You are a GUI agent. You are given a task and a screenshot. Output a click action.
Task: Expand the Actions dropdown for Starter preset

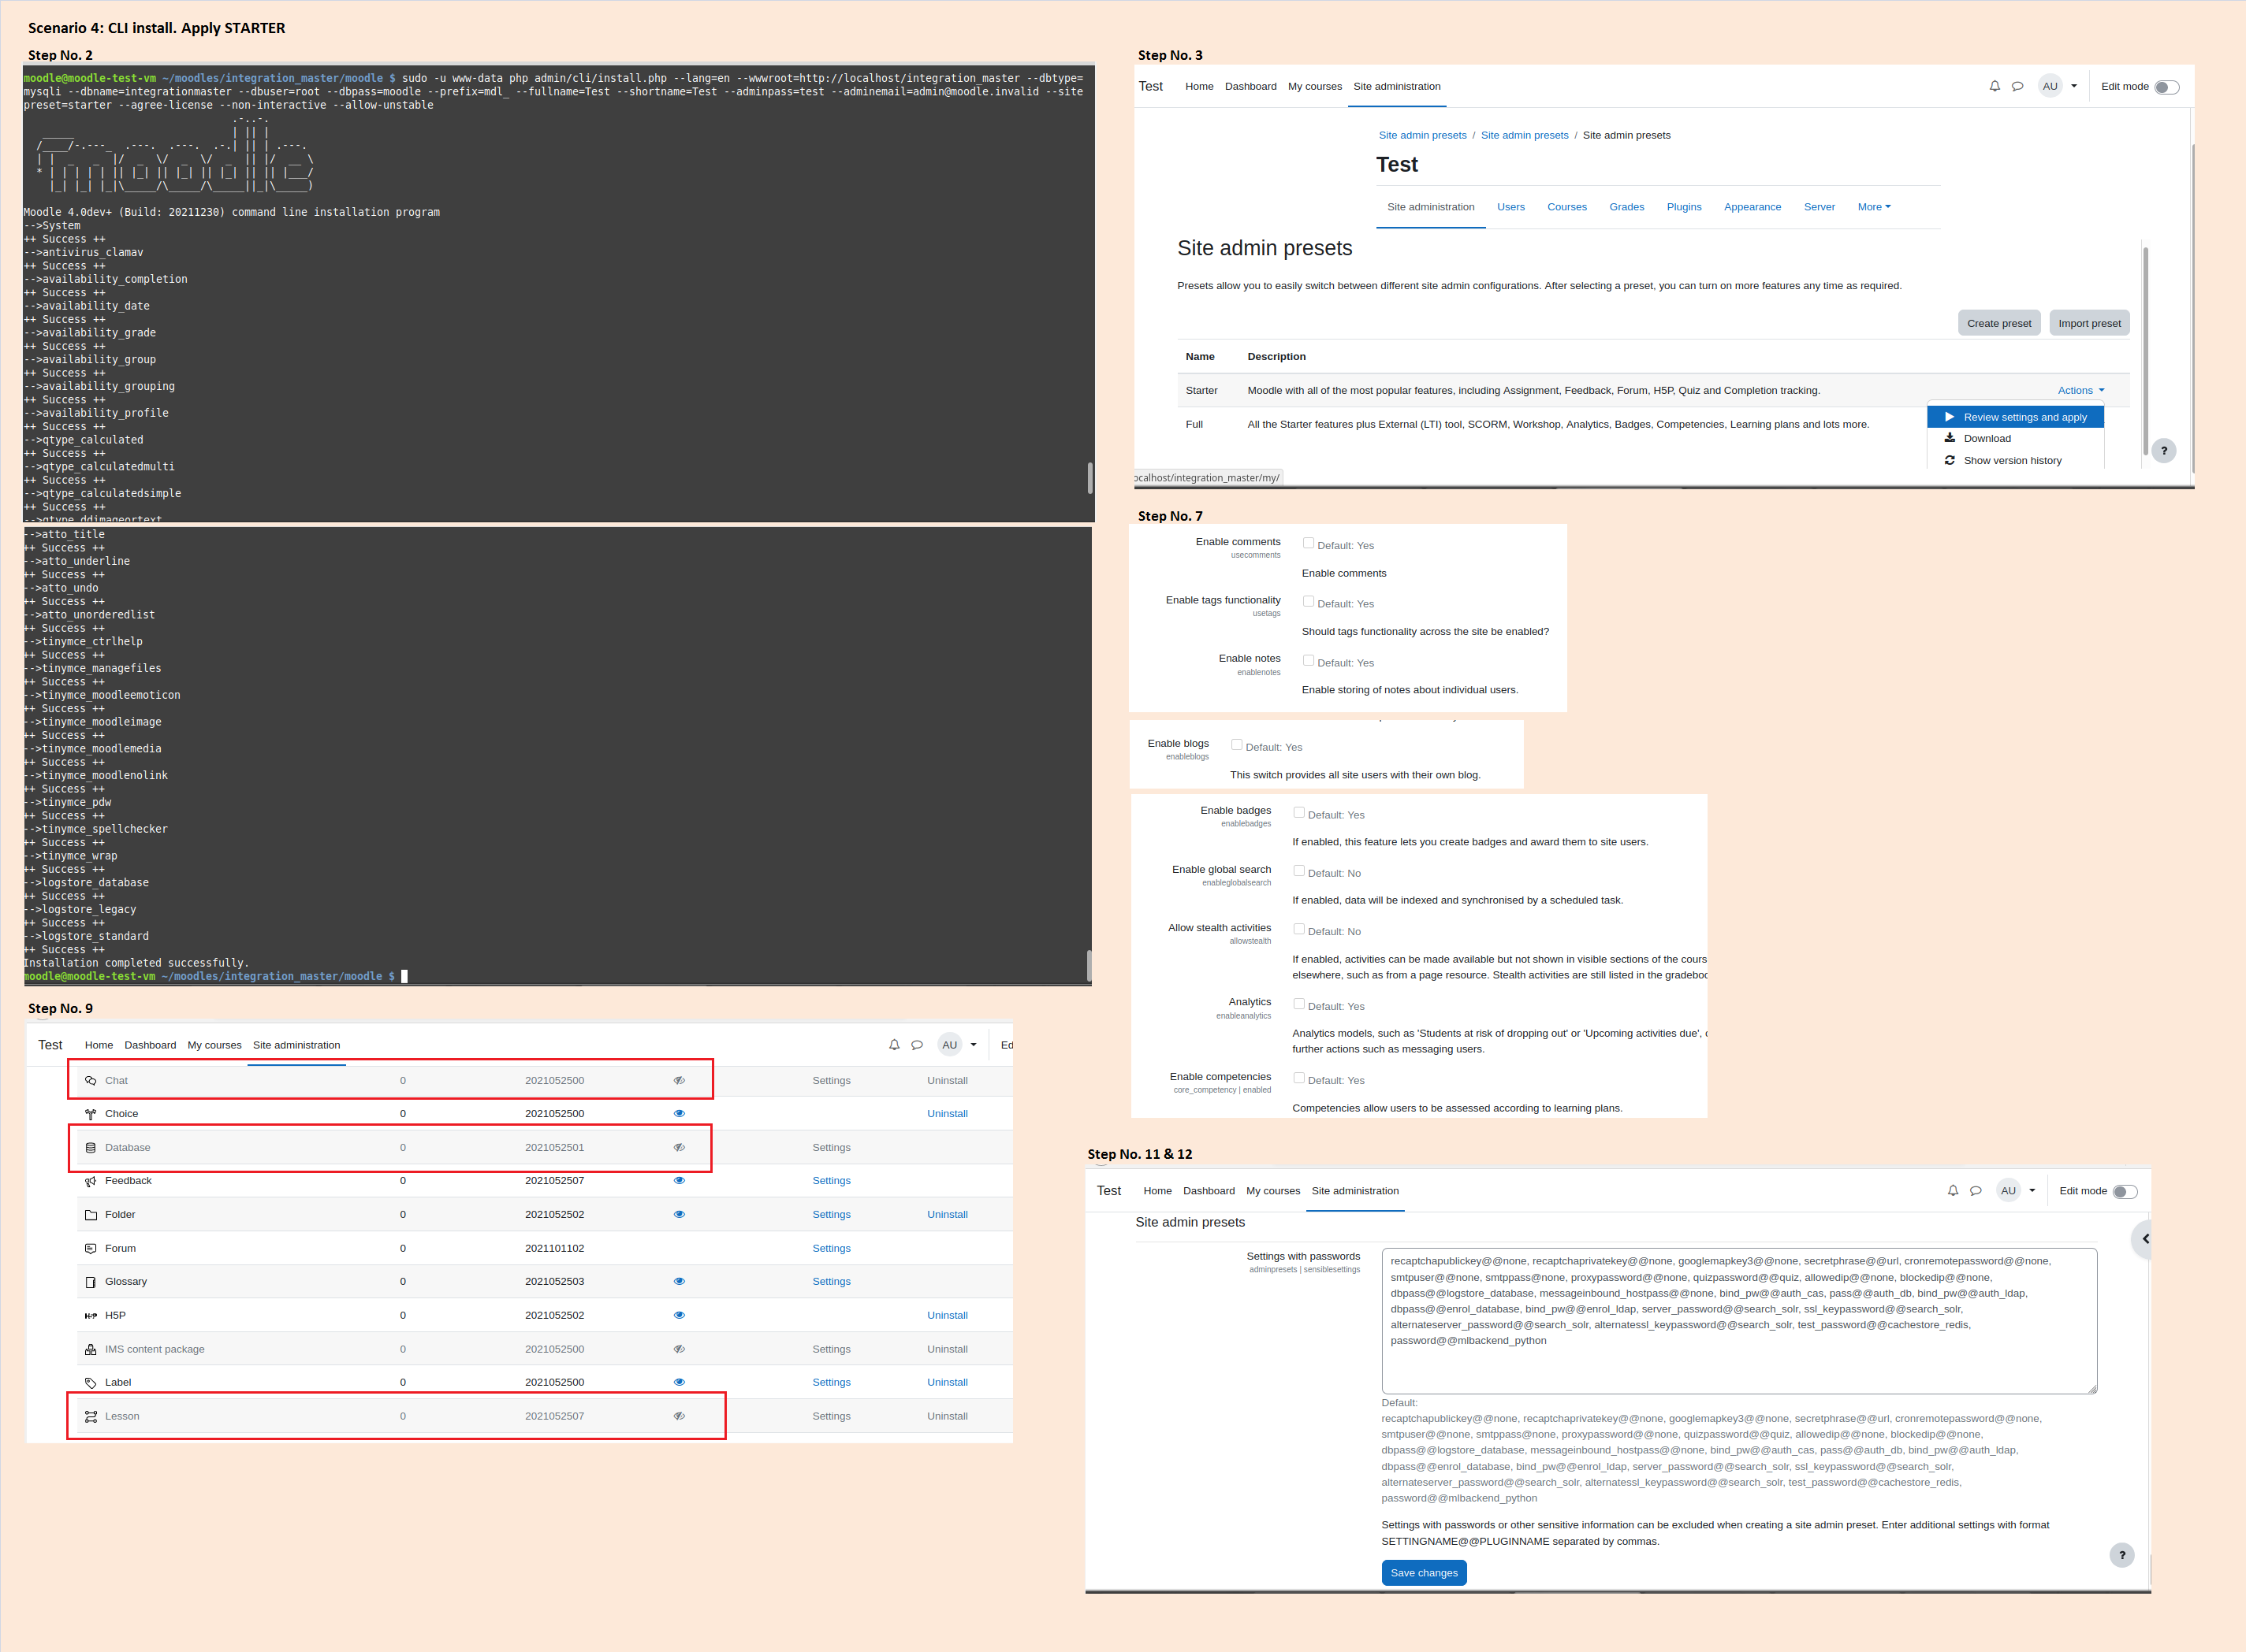[2081, 391]
